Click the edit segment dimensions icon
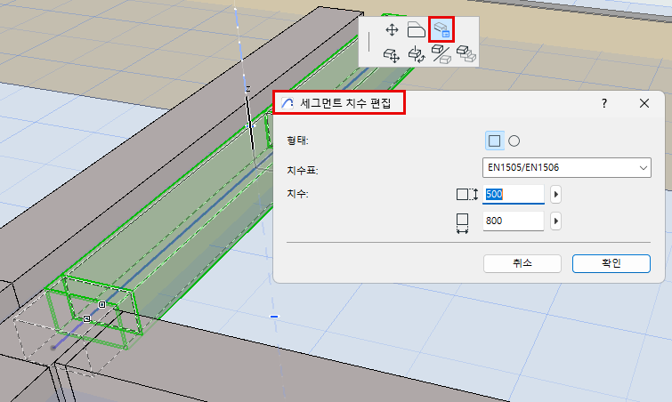 click(x=441, y=29)
